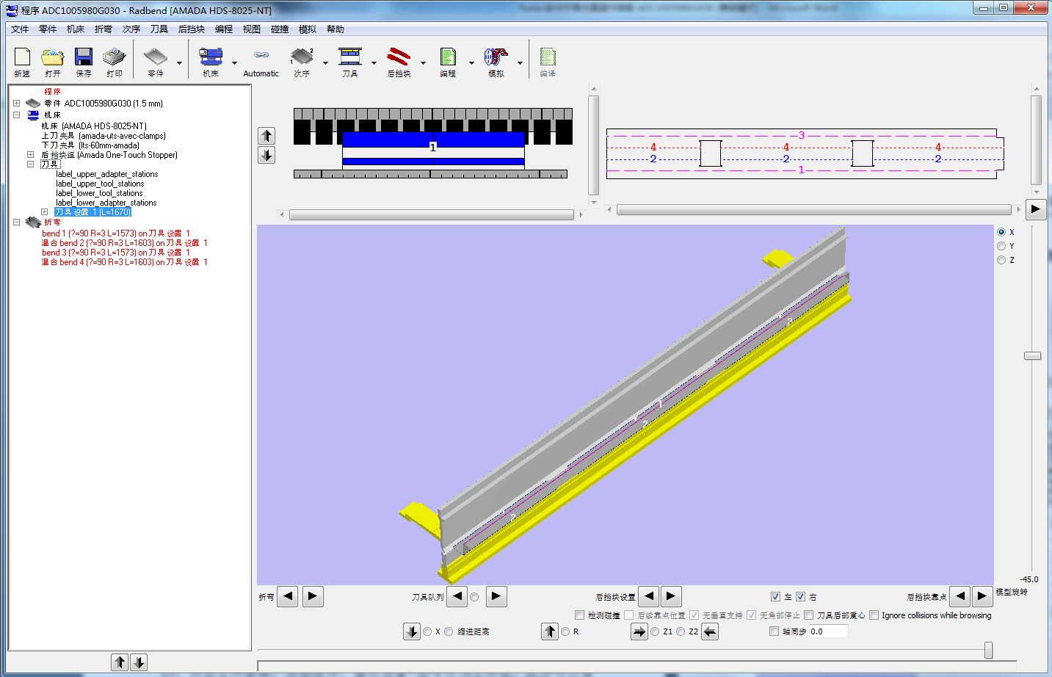Screen dimensions: 1052x677
Task: Open the dropdown arrow next to 机床 toolbar button
Action: point(234,63)
